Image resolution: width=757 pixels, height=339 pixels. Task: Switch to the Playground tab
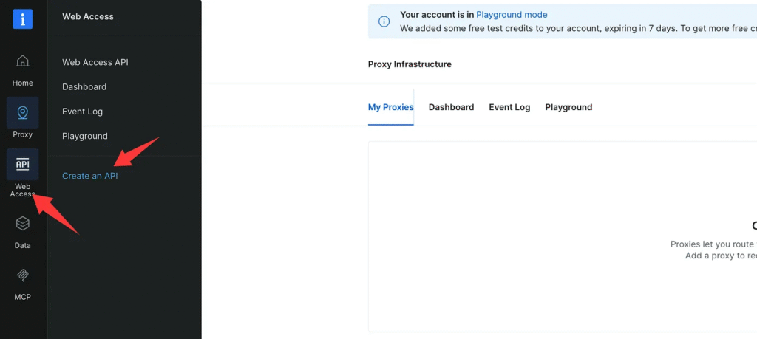pyautogui.click(x=568, y=107)
